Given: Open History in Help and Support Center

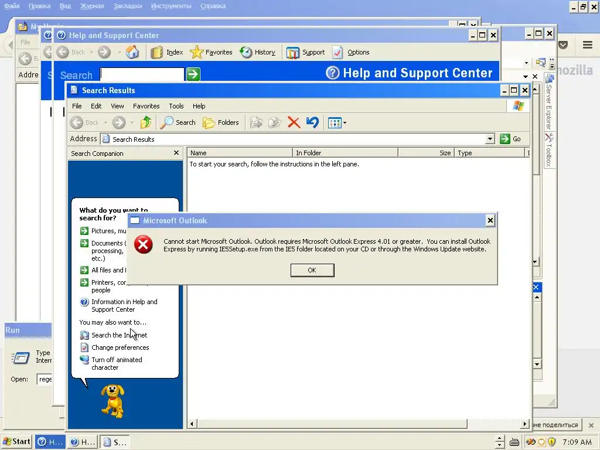Looking at the screenshot, I should (x=257, y=52).
